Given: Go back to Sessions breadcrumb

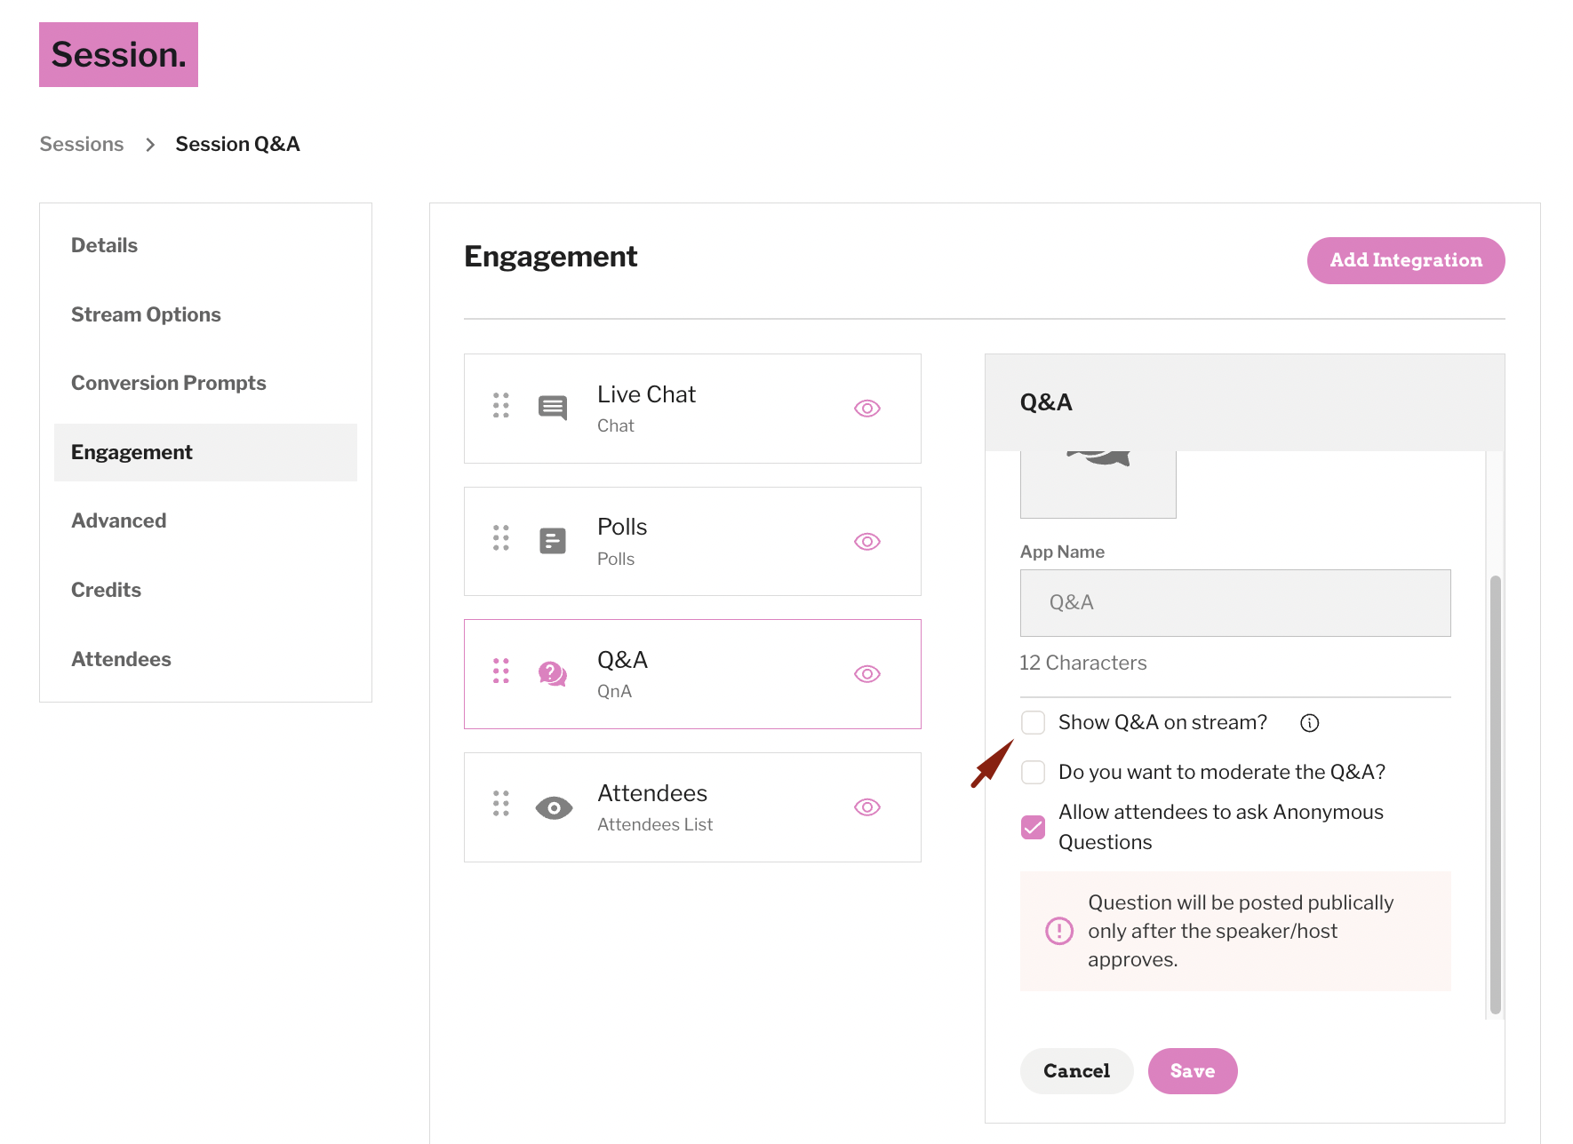Looking at the screenshot, I should tap(82, 144).
